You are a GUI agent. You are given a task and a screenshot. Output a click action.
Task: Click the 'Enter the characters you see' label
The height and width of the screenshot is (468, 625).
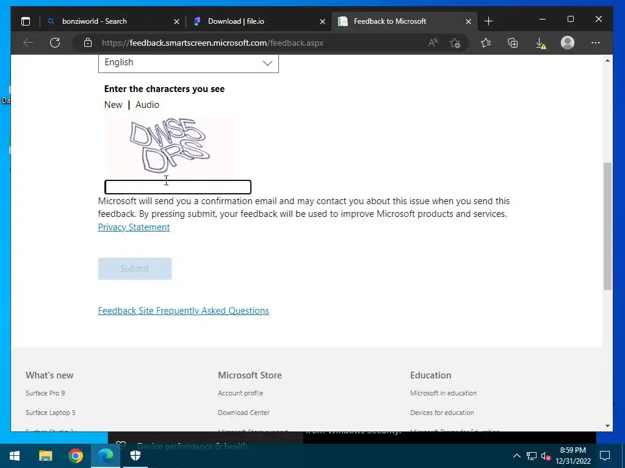(x=164, y=89)
